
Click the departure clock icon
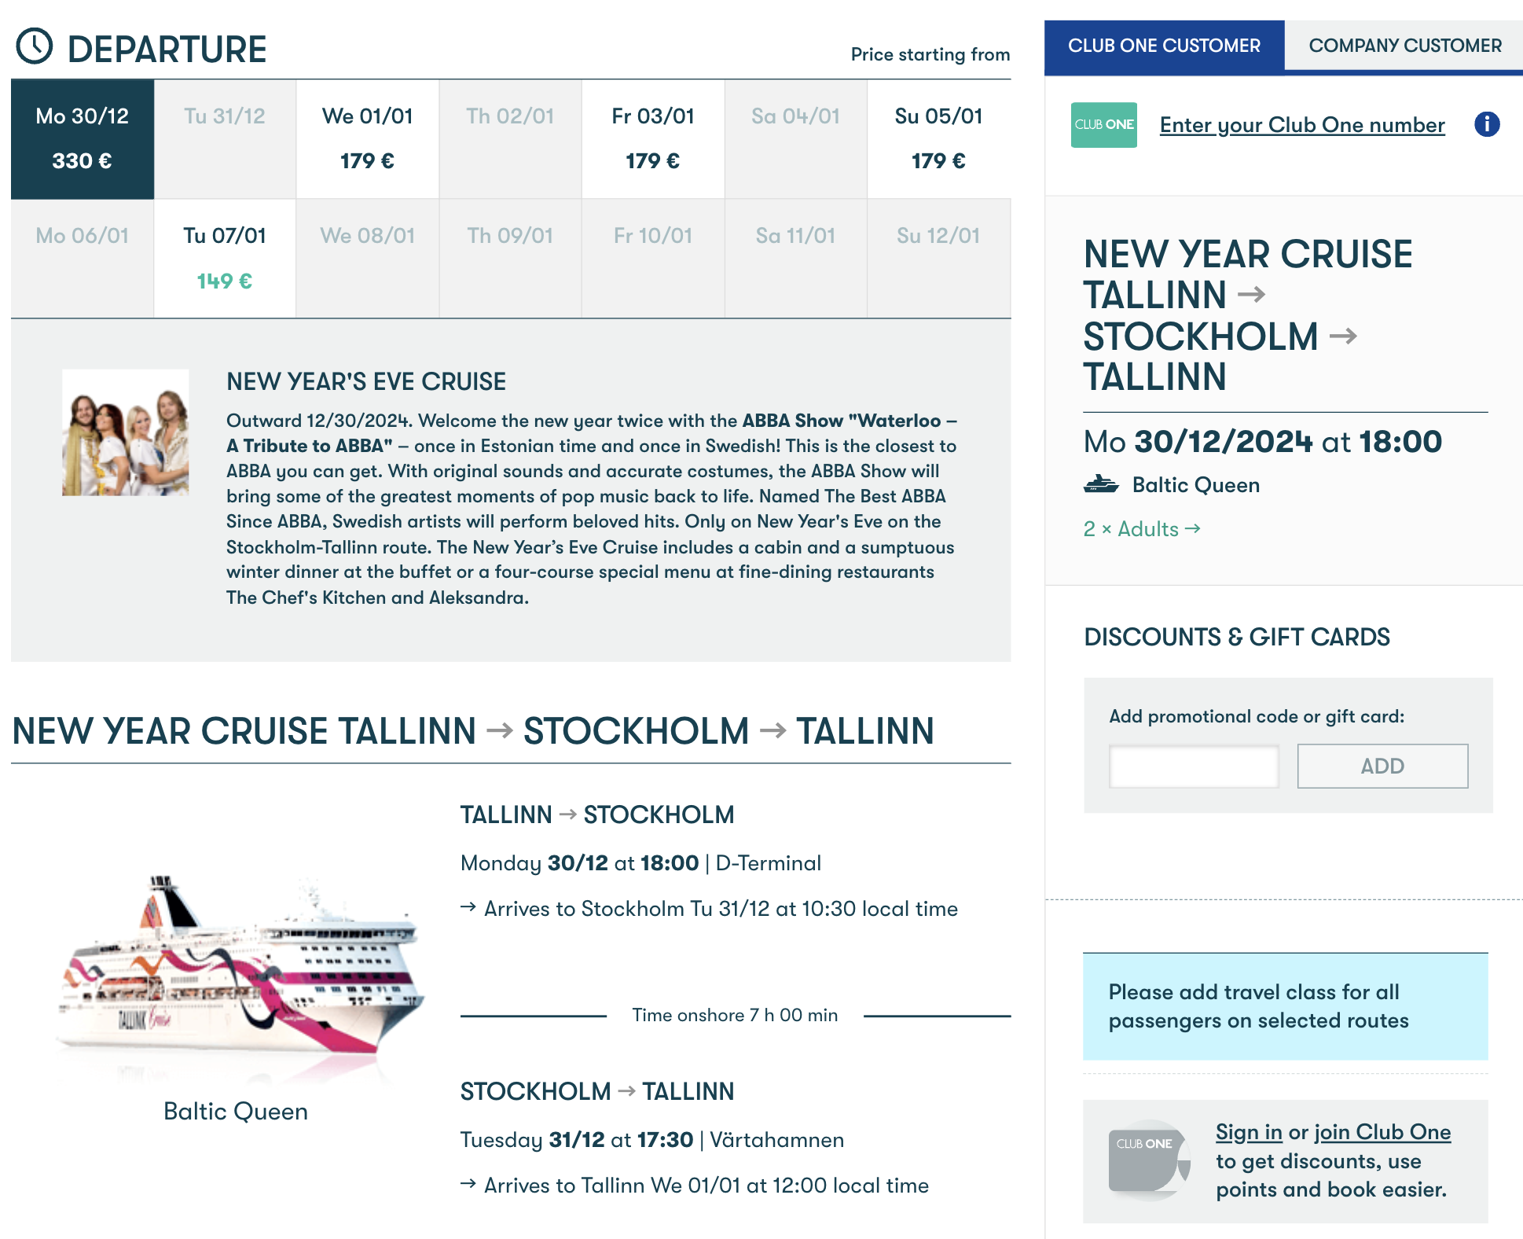tap(35, 46)
